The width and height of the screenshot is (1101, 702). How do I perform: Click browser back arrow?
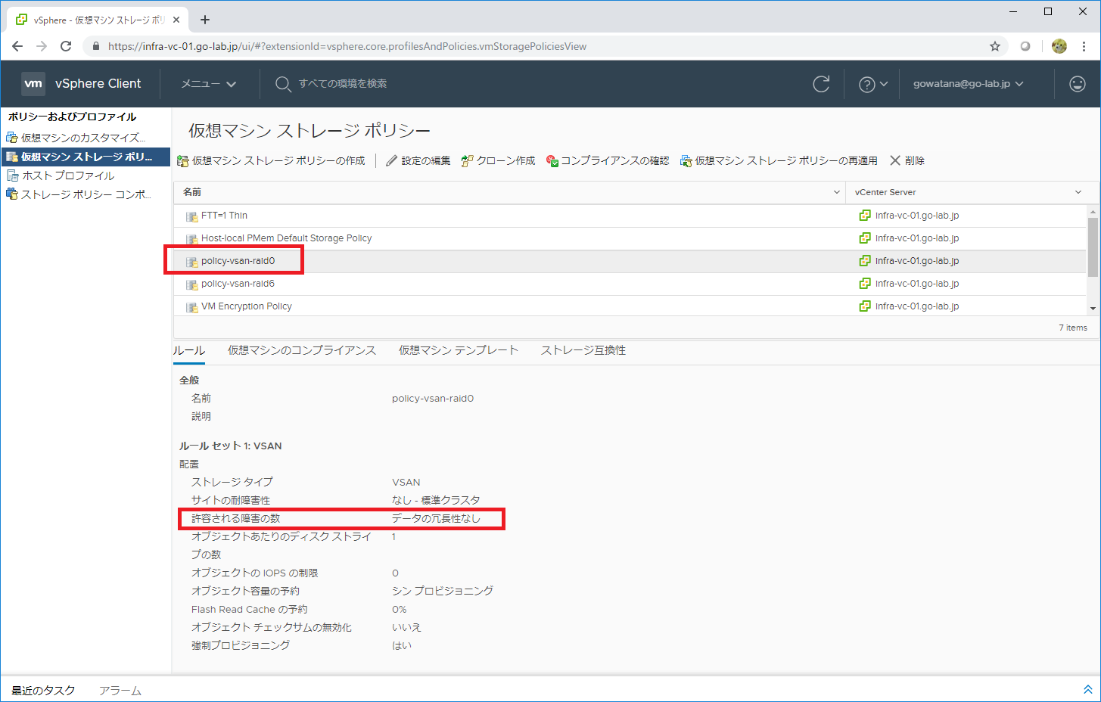click(17, 46)
